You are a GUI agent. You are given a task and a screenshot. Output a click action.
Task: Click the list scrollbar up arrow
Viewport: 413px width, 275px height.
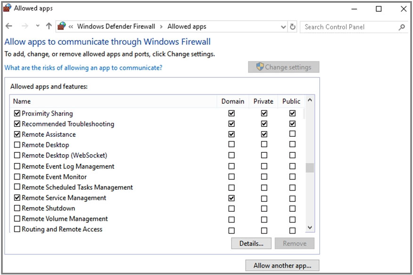click(310, 100)
